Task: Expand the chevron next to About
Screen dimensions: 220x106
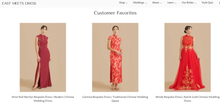Action: coord(161,3)
